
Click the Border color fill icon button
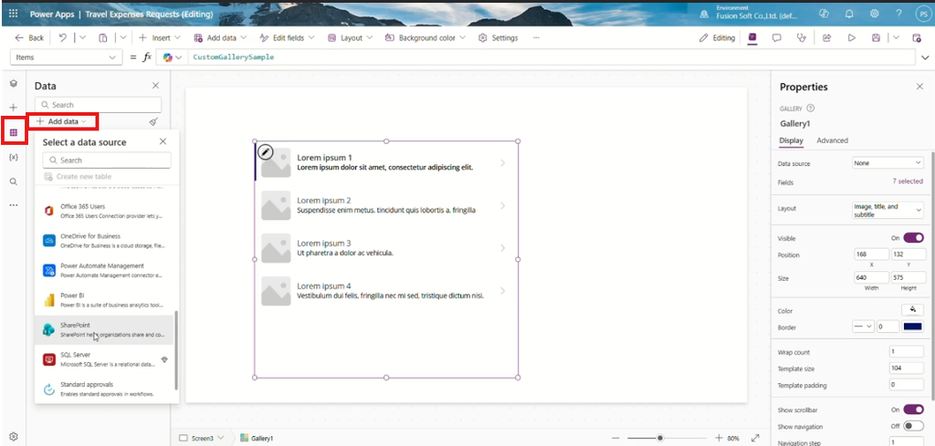[x=912, y=309]
